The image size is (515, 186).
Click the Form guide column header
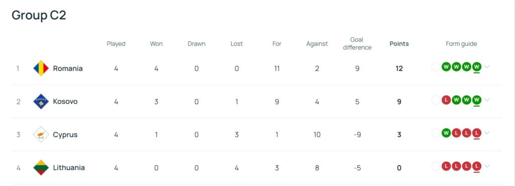pyautogui.click(x=461, y=44)
